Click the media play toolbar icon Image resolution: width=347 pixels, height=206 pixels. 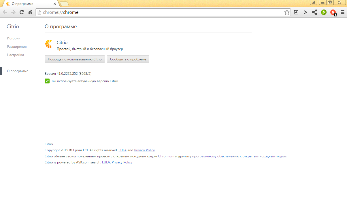(x=305, y=12)
